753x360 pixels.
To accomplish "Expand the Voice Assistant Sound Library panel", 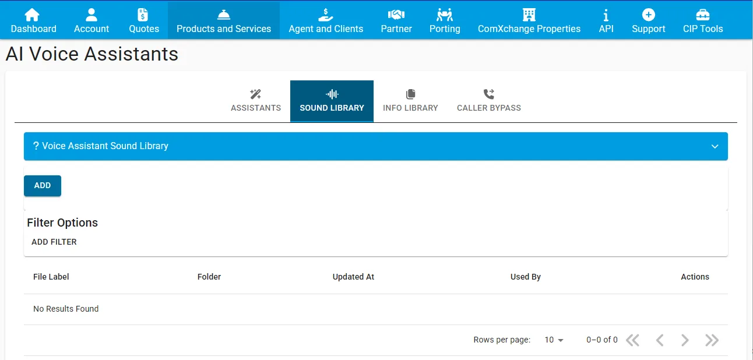I will click(376, 146).
